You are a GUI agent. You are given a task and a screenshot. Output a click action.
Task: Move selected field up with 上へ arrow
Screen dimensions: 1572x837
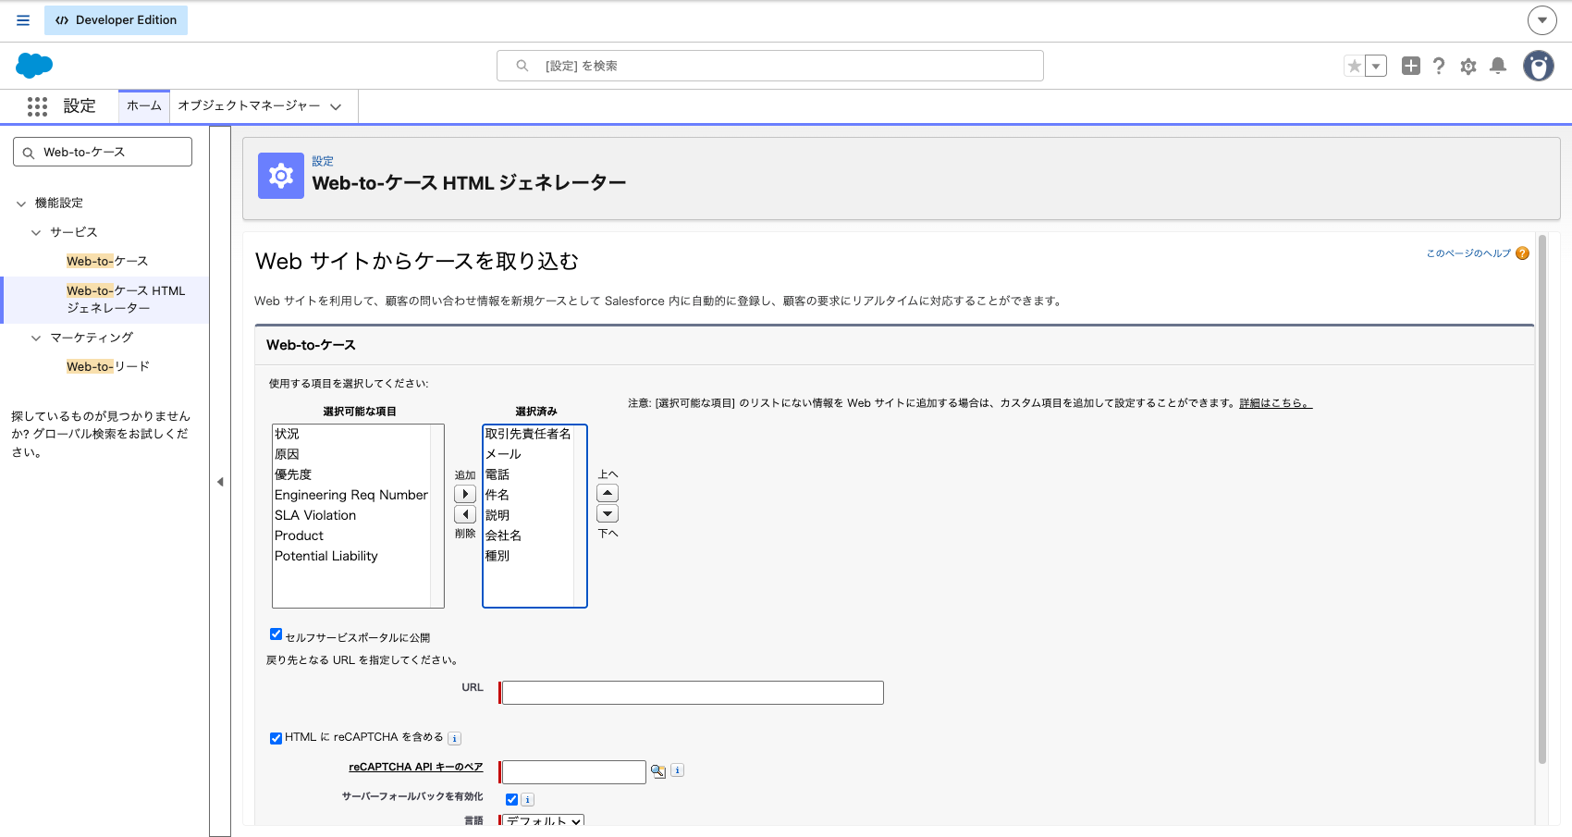tap(608, 493)
